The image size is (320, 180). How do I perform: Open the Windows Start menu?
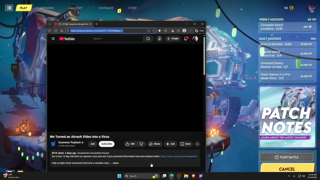pos(119,176)
